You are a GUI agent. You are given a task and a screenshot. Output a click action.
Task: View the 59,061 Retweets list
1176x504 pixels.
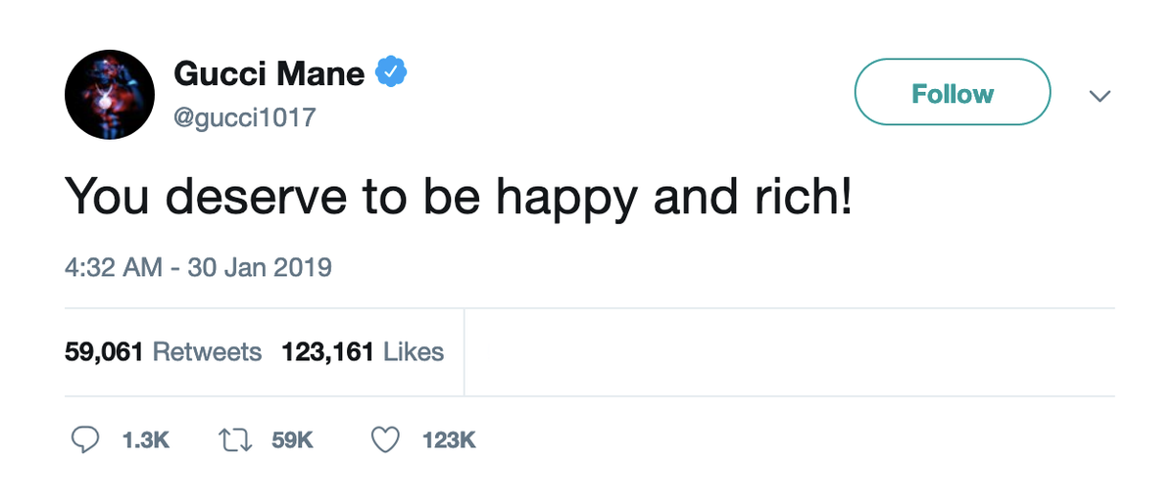pyautogui.click(x=163, y=351)
